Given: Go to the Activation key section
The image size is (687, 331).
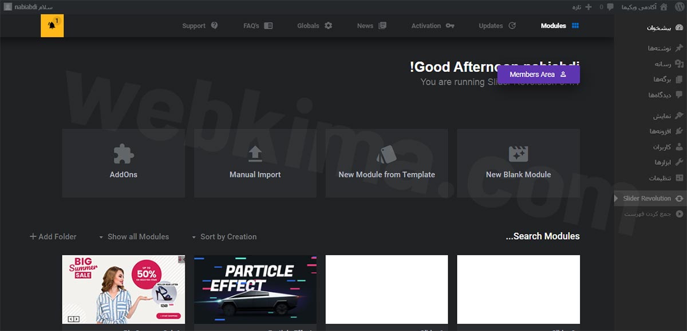Looking at the screenshot, I should click(x=433, y=26).
